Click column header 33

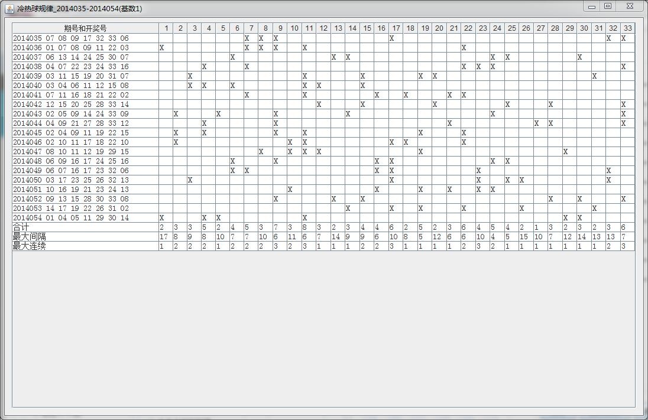tap(628, 28)
